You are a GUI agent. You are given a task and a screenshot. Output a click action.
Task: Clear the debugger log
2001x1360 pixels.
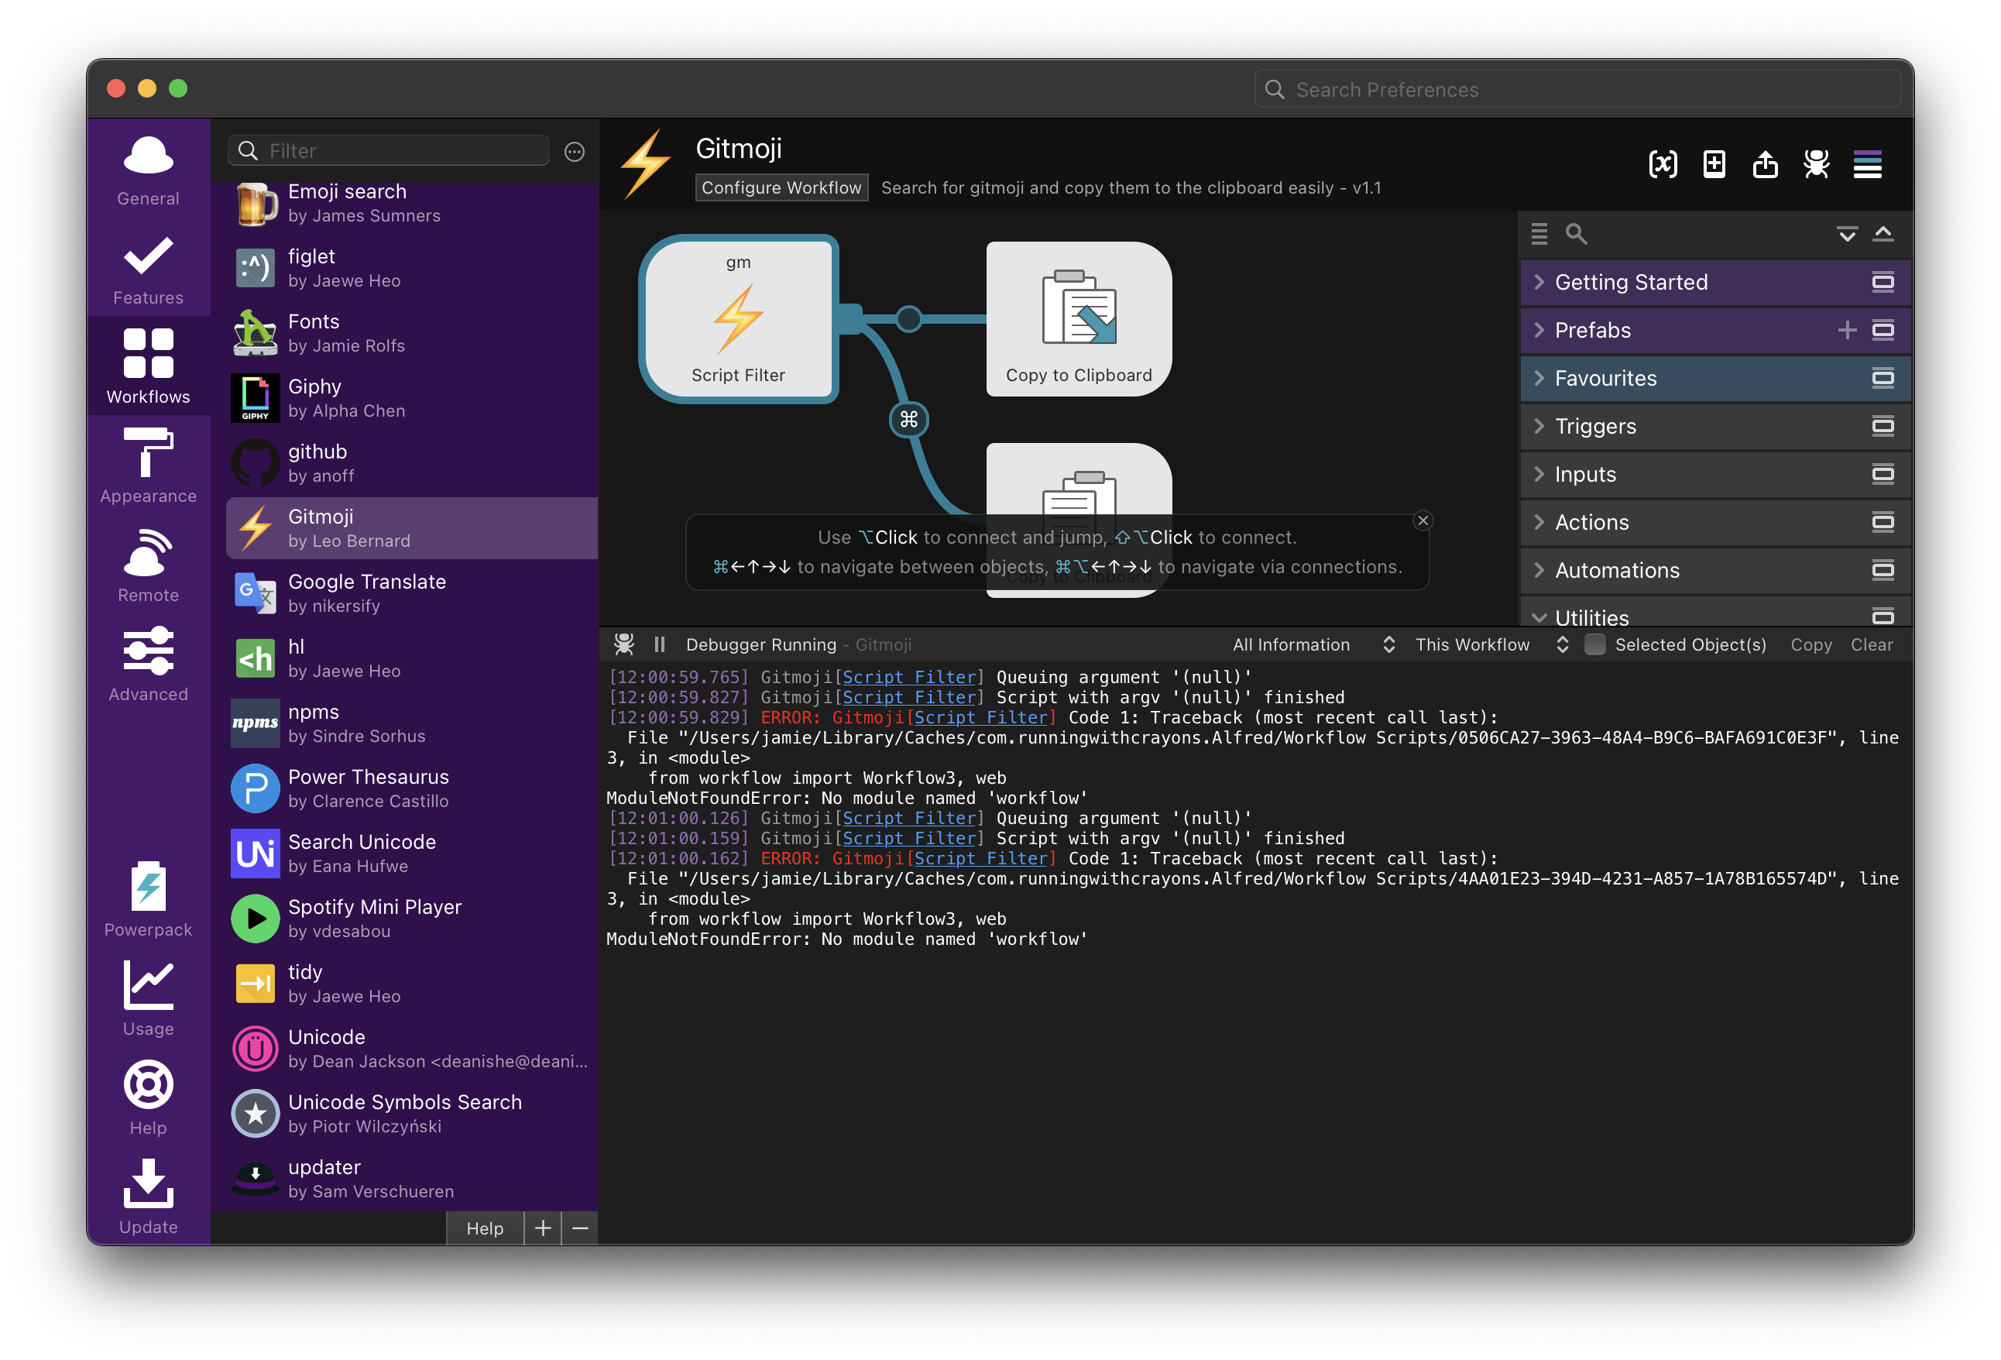(x=1871, y=644)
